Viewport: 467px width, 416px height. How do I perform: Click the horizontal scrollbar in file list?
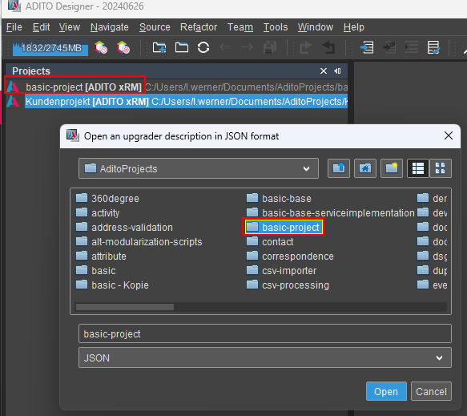click(x=125, y=307)
